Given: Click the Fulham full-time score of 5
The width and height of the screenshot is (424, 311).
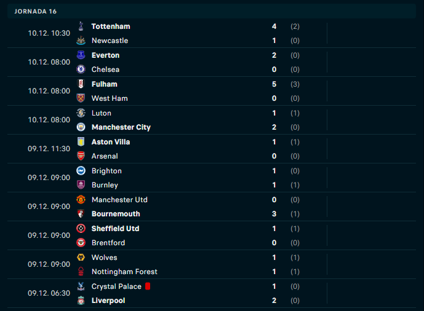Looking at the screenshot, I should coord(274,84).
